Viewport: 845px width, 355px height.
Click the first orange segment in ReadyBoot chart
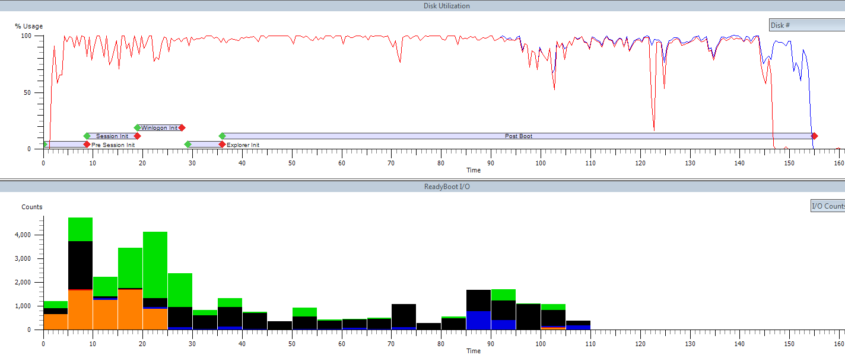[x=55, y=321]
